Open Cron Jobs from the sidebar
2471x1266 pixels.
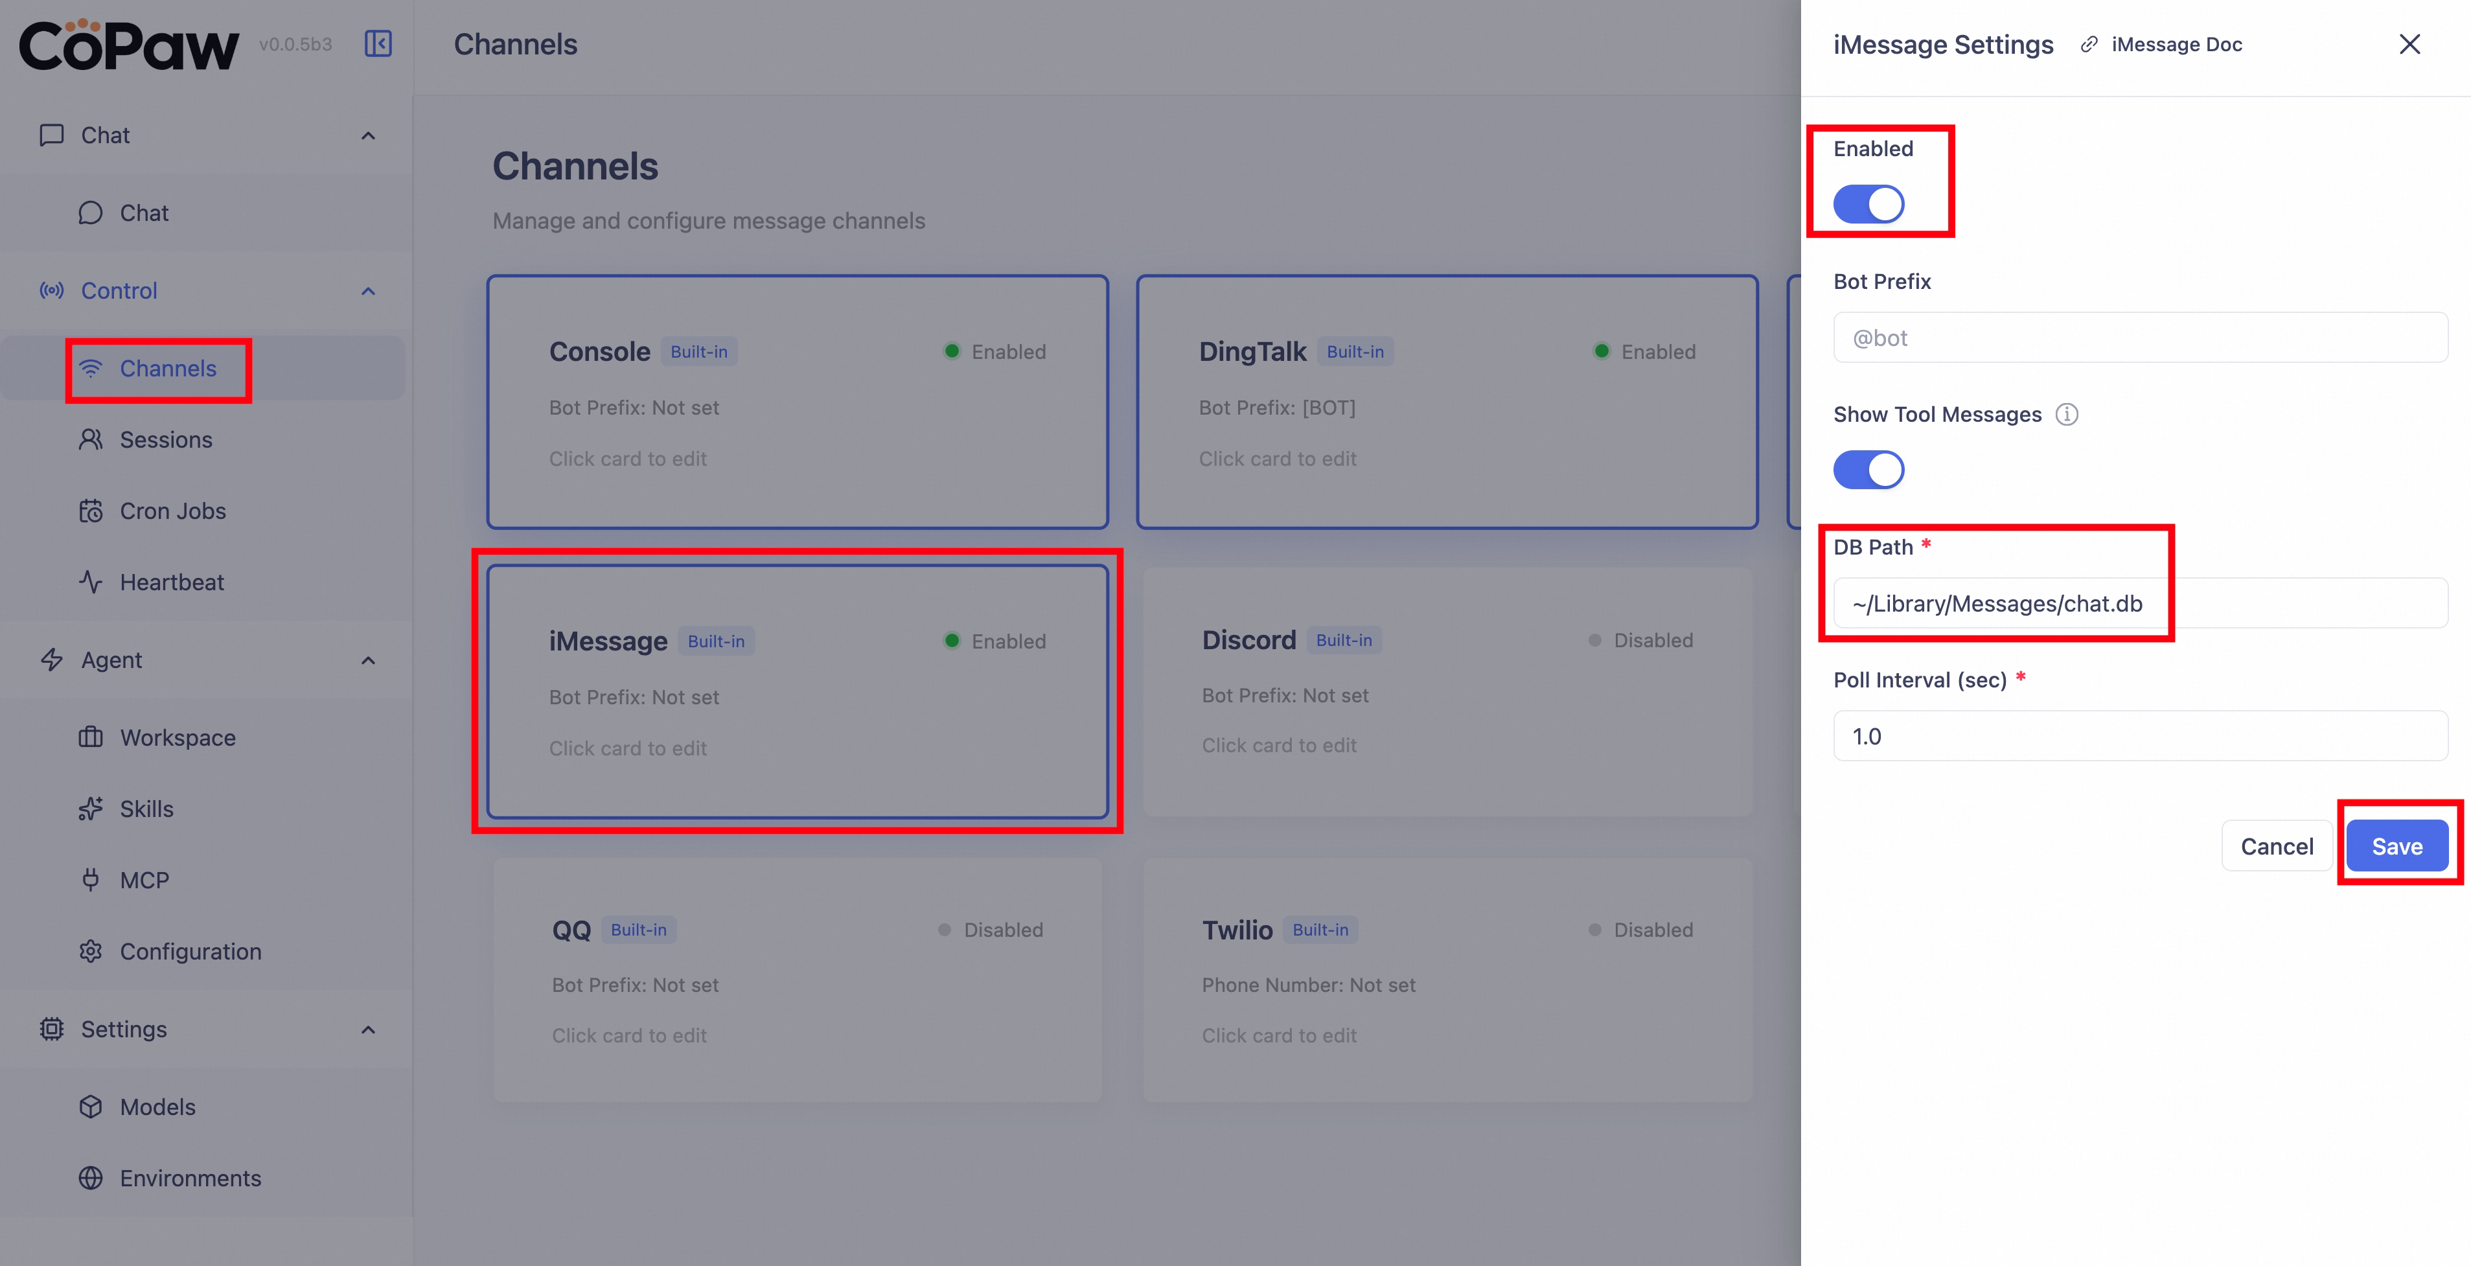(173, 511)
